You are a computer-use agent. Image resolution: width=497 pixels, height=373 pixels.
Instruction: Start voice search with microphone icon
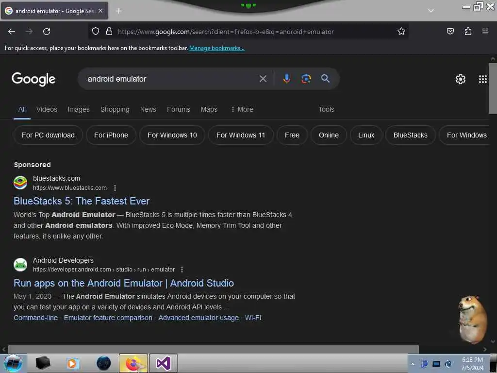[x=286, y=79]
